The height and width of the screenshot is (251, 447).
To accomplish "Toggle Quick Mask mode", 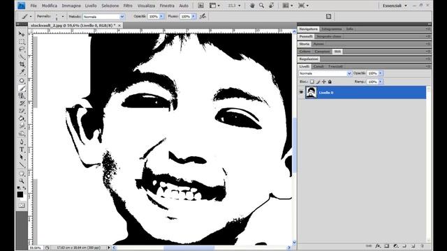I will [x=22, y=205].
